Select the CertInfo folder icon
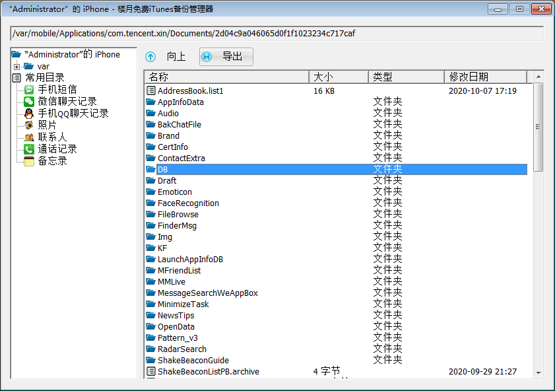 coord(151,147)
